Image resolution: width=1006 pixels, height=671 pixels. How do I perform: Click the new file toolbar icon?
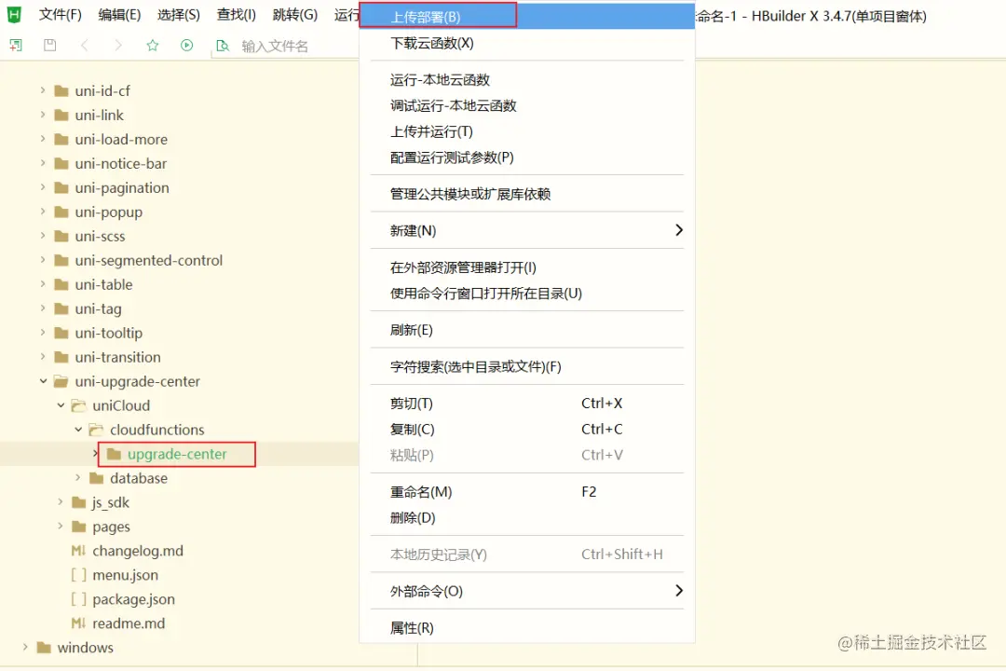point(16,46)
